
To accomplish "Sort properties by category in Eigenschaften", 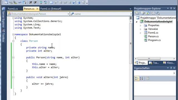I will [137, 78].
